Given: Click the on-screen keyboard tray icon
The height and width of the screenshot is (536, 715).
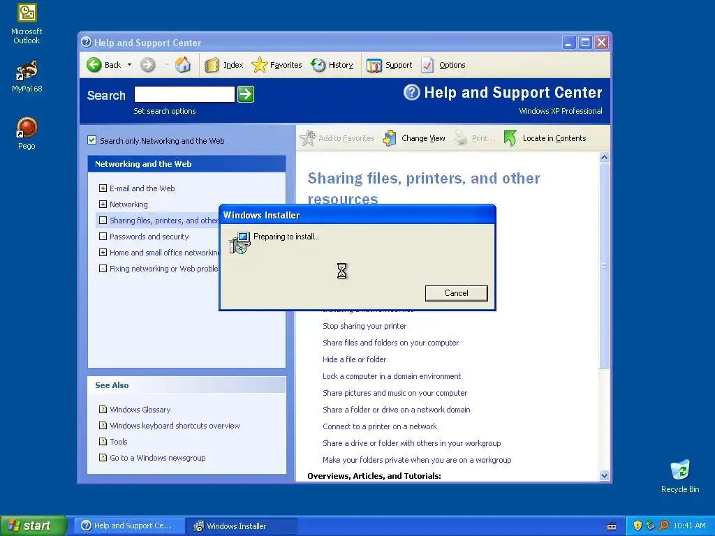Looking at the screenshot, I should pos(612,526).
